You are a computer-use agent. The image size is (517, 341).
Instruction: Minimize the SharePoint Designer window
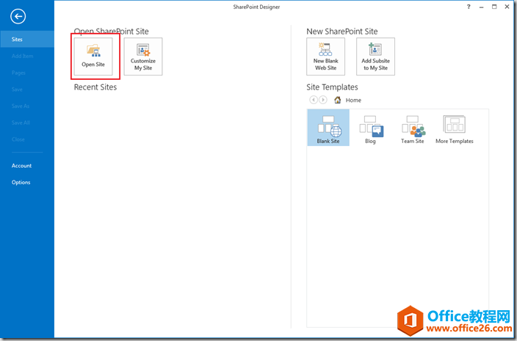coord(482,7)
